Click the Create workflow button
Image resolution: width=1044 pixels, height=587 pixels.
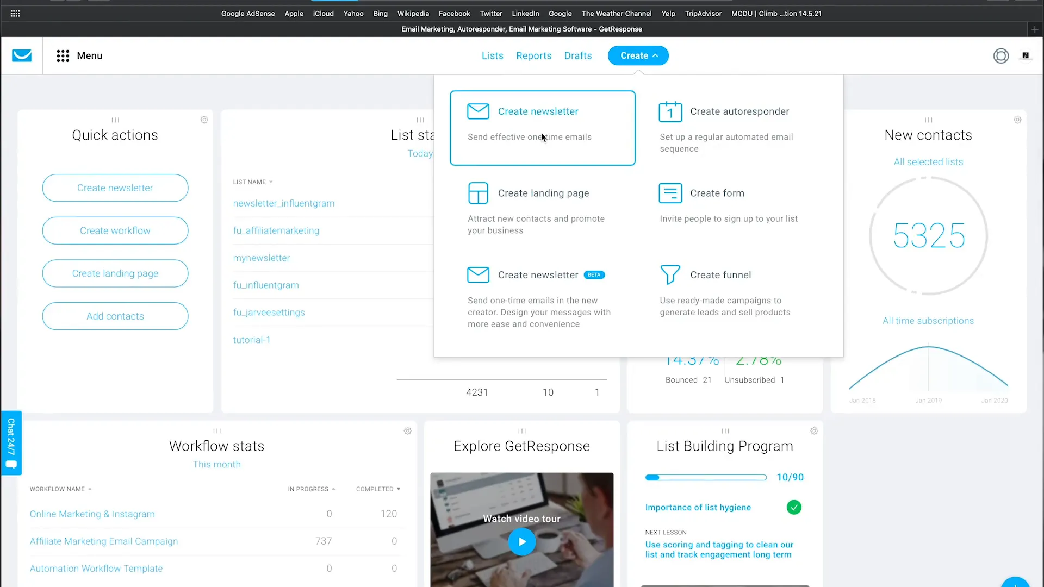pyautogui.click(x=115, y=231)
